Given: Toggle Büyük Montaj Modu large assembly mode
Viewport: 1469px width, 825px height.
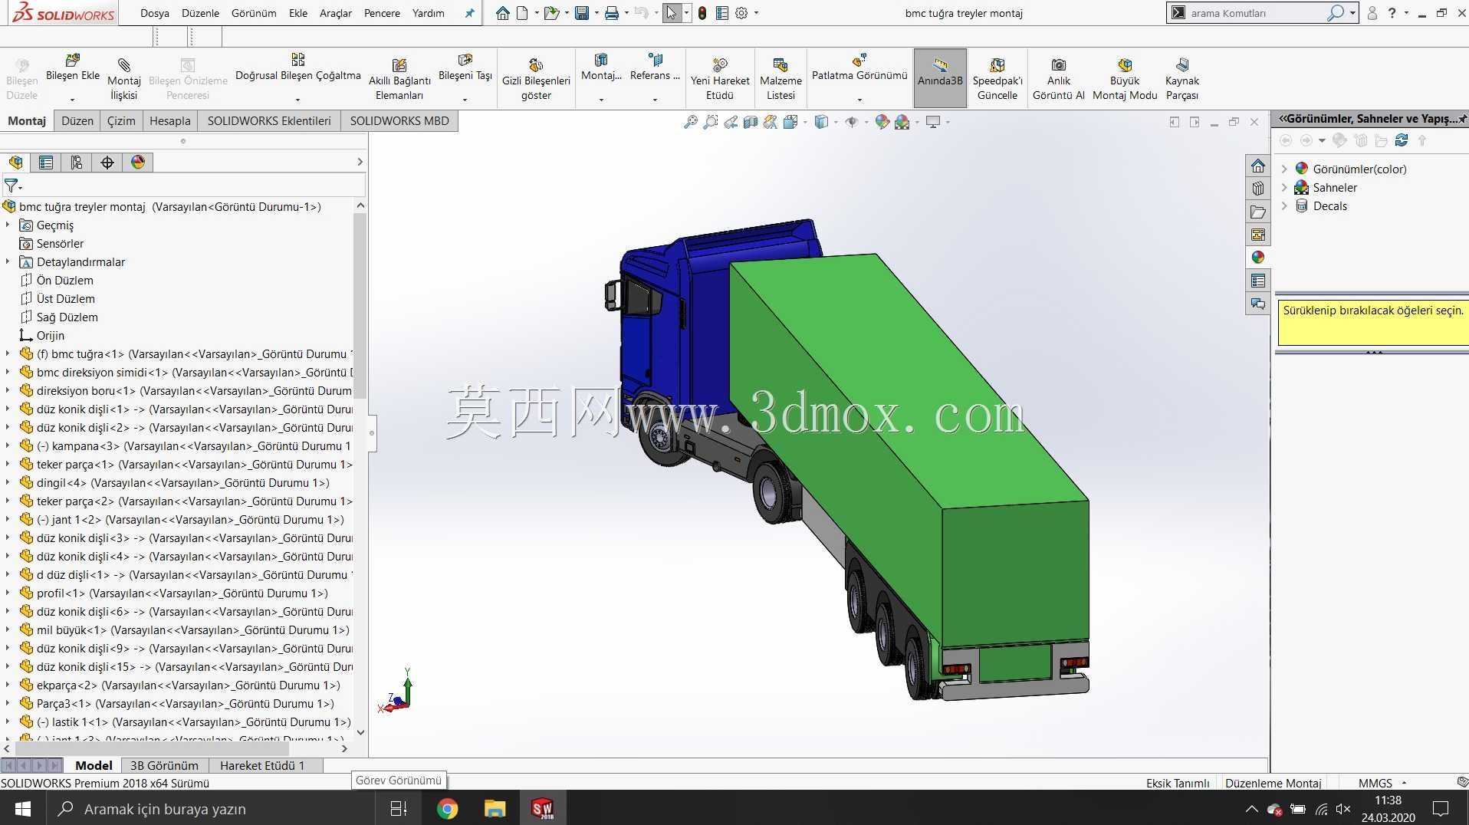Looking at the screenshot, I should 1125,78.
